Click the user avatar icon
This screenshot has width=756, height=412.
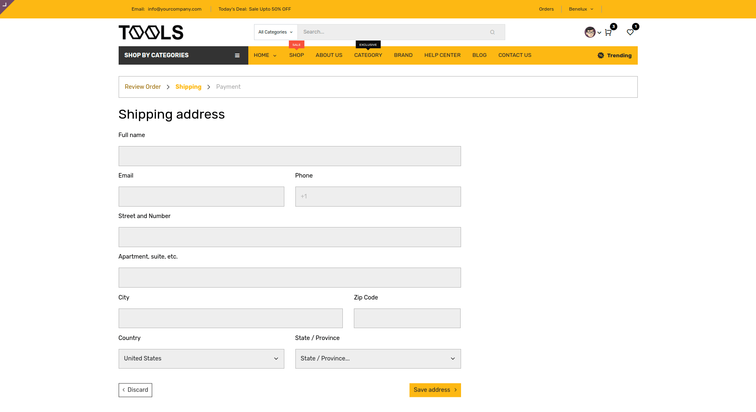pos(589,32)
